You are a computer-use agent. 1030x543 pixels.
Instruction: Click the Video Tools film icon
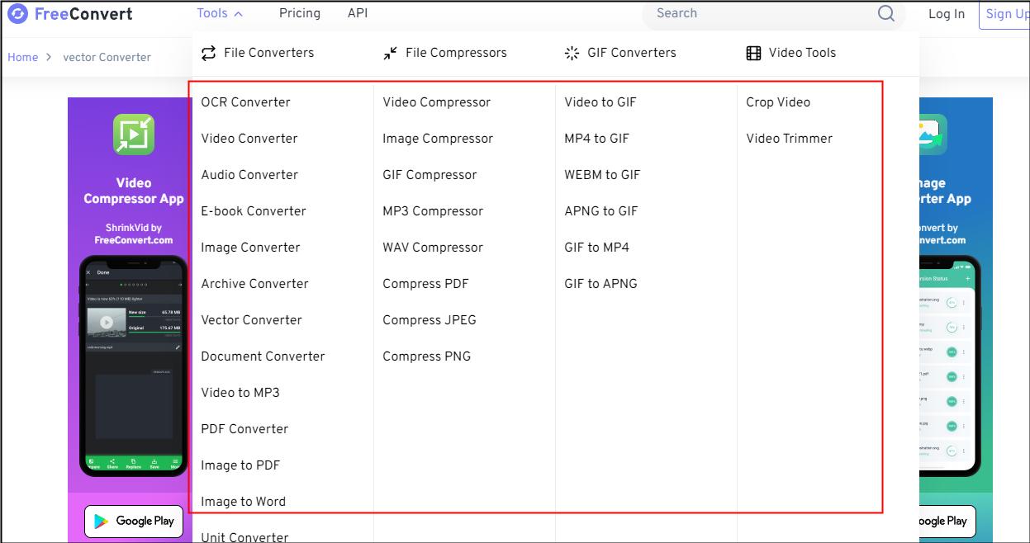753,53
